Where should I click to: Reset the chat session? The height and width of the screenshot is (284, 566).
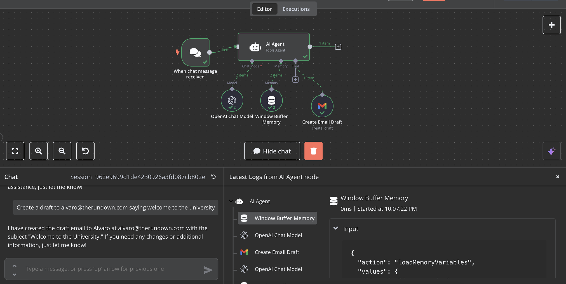(x=213, y=177)
